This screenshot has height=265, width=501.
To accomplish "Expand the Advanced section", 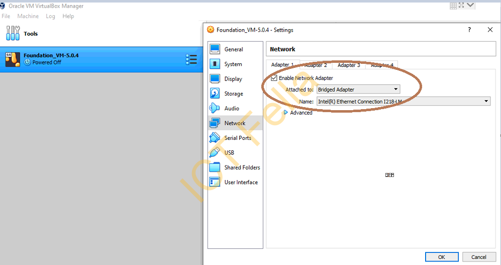I will (285, 113).
